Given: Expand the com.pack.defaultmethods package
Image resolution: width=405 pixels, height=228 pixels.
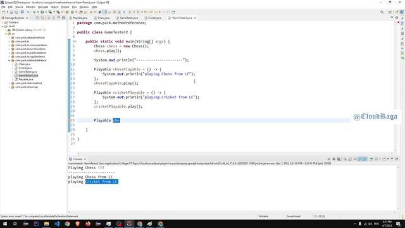Looking at the screenshot, I should 9,37.
